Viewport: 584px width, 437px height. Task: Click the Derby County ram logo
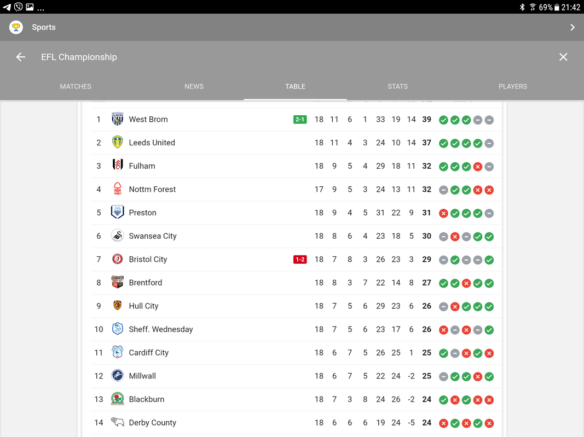click(117, 422)
